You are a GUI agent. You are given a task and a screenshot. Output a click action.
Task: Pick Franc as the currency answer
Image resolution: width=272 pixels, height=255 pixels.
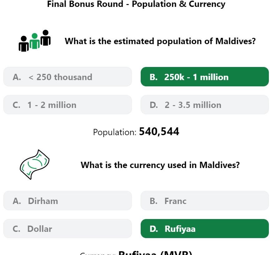coord(205,201)
